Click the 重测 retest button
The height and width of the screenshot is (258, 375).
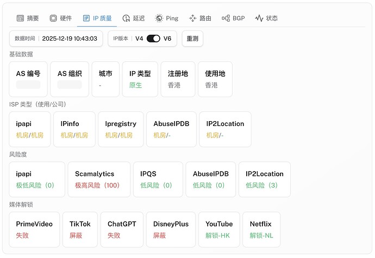(192, 39)
